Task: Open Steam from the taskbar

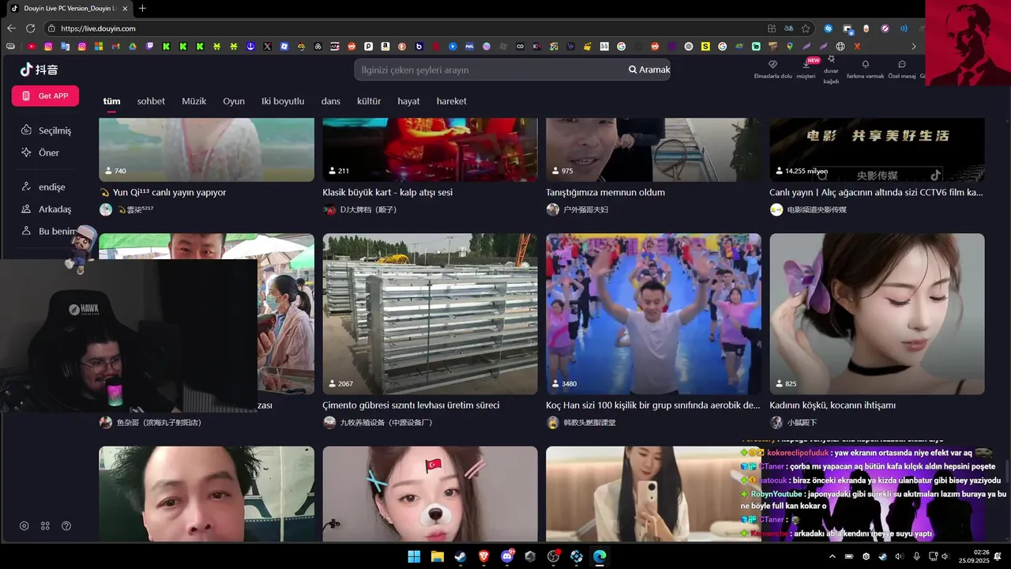Action: (x=460, y=556)
